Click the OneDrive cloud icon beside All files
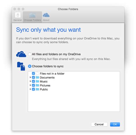 21,54
